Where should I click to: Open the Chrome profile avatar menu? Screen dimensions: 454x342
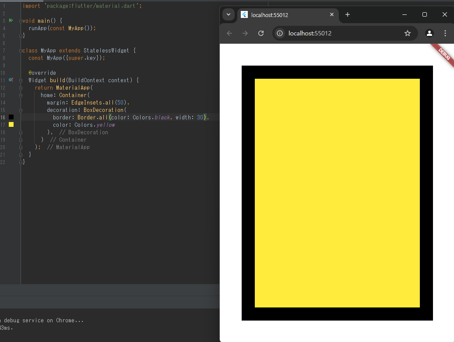pyautogui.click(x=429, y=33)
